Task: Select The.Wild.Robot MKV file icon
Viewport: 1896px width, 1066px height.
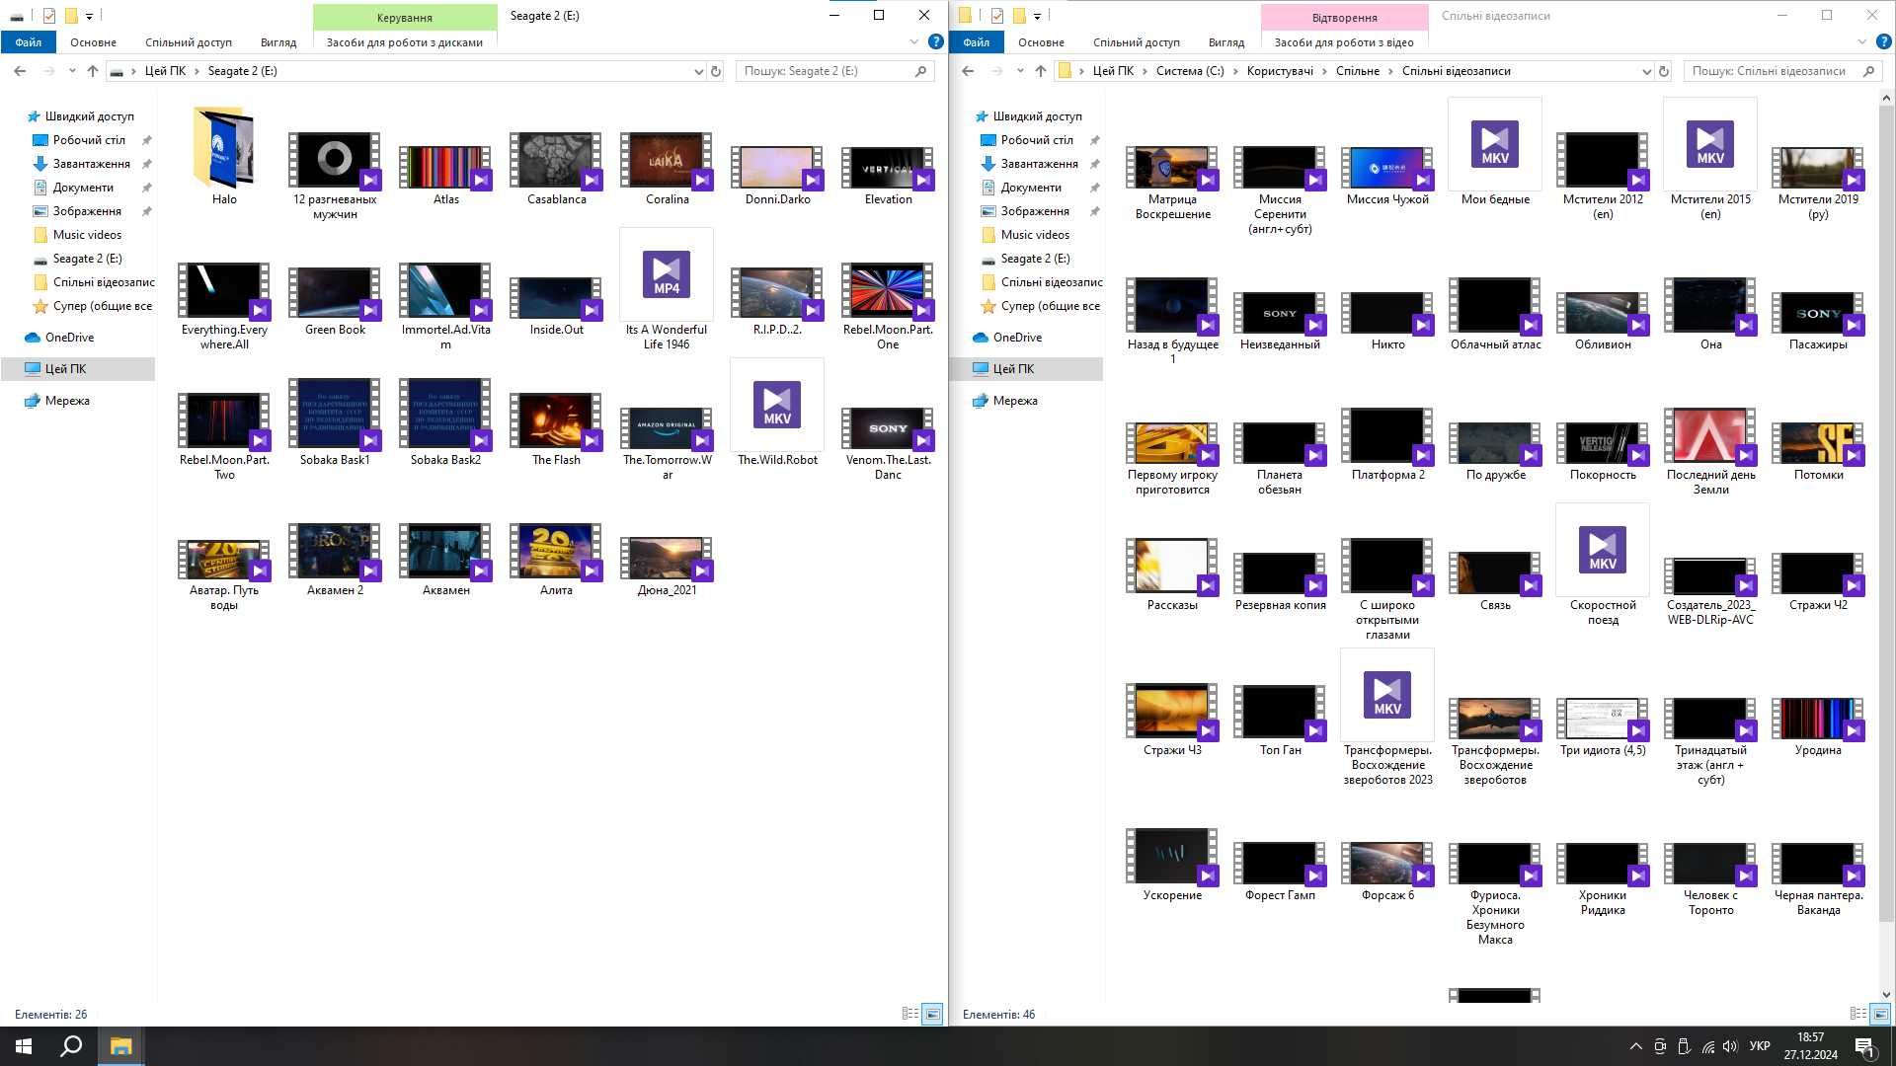Action: (777, 404)
